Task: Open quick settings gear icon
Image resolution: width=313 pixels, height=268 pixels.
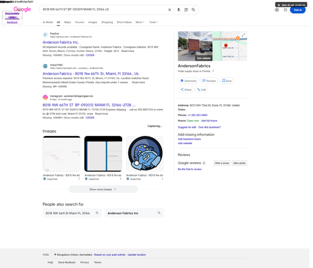Action: pyautogui.click(x=277, y=10)
